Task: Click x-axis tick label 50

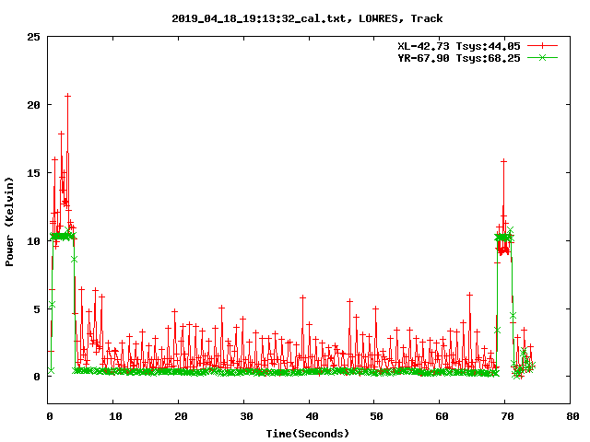Action: pos(376,416)
